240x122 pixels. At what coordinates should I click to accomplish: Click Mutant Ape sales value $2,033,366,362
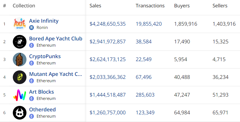[x=108, y=77]
